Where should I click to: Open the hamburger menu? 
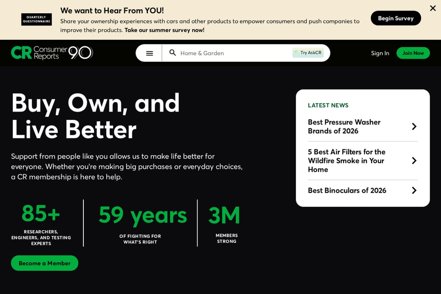149,53
